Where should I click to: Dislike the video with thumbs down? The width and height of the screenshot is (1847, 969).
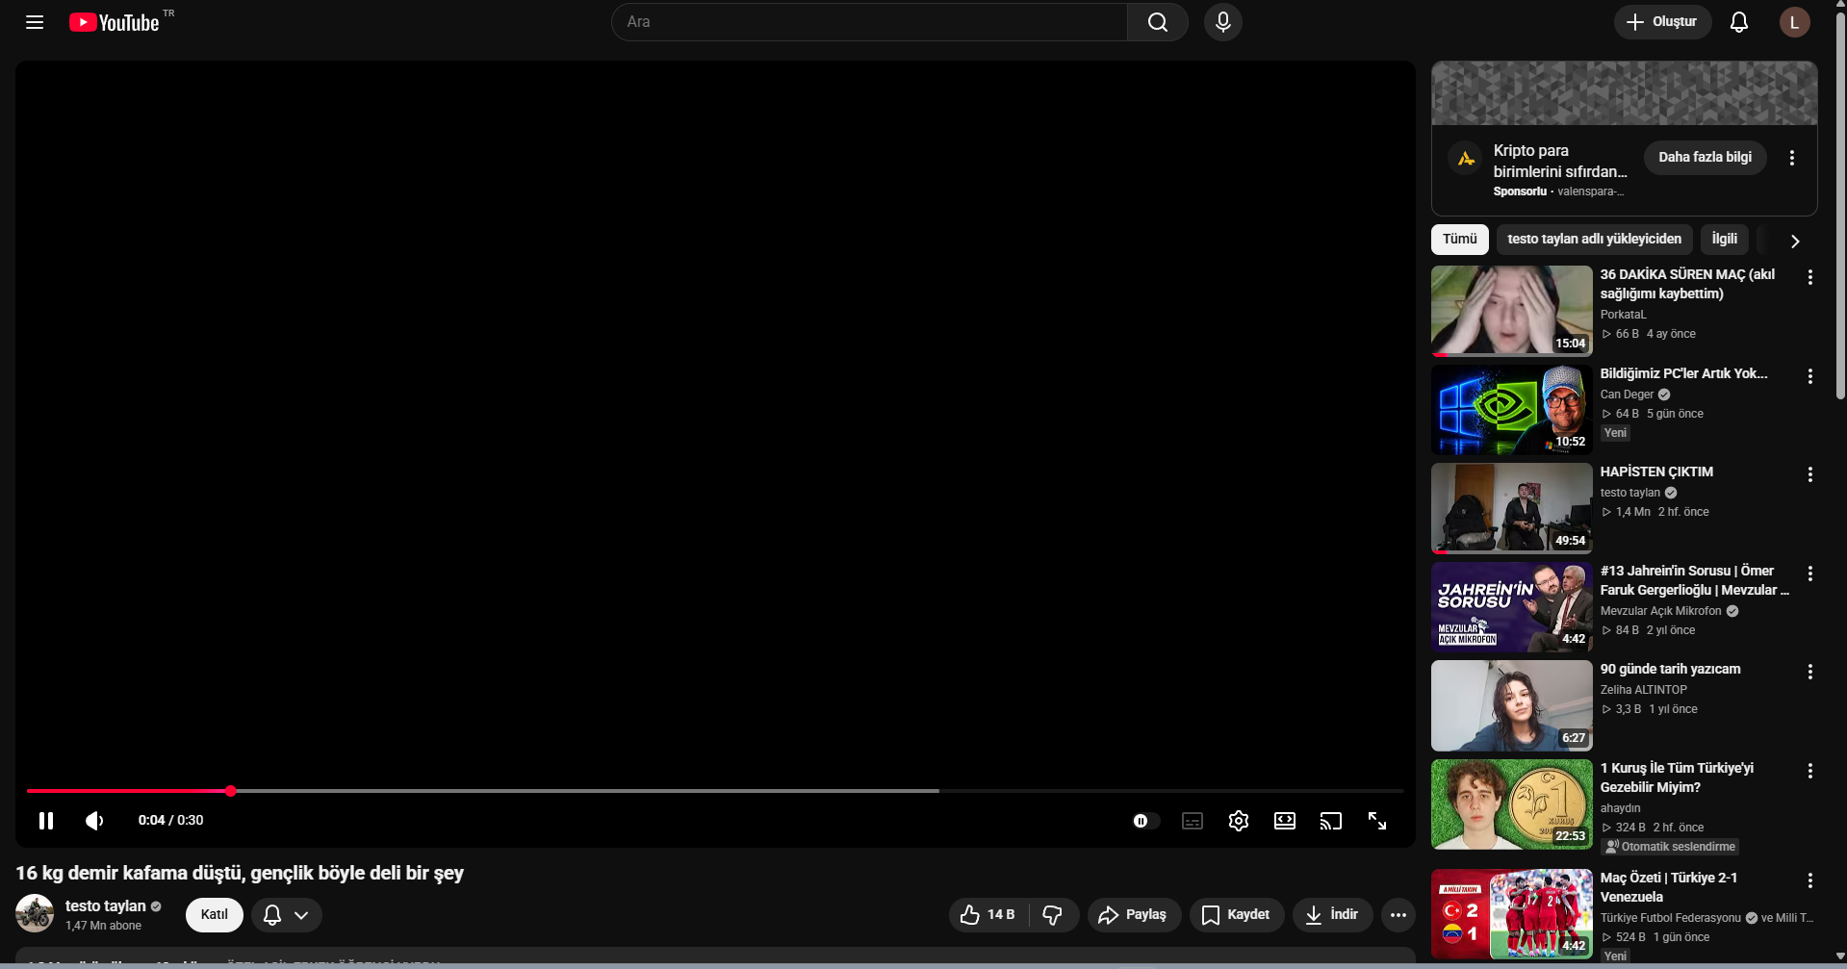1053,915
